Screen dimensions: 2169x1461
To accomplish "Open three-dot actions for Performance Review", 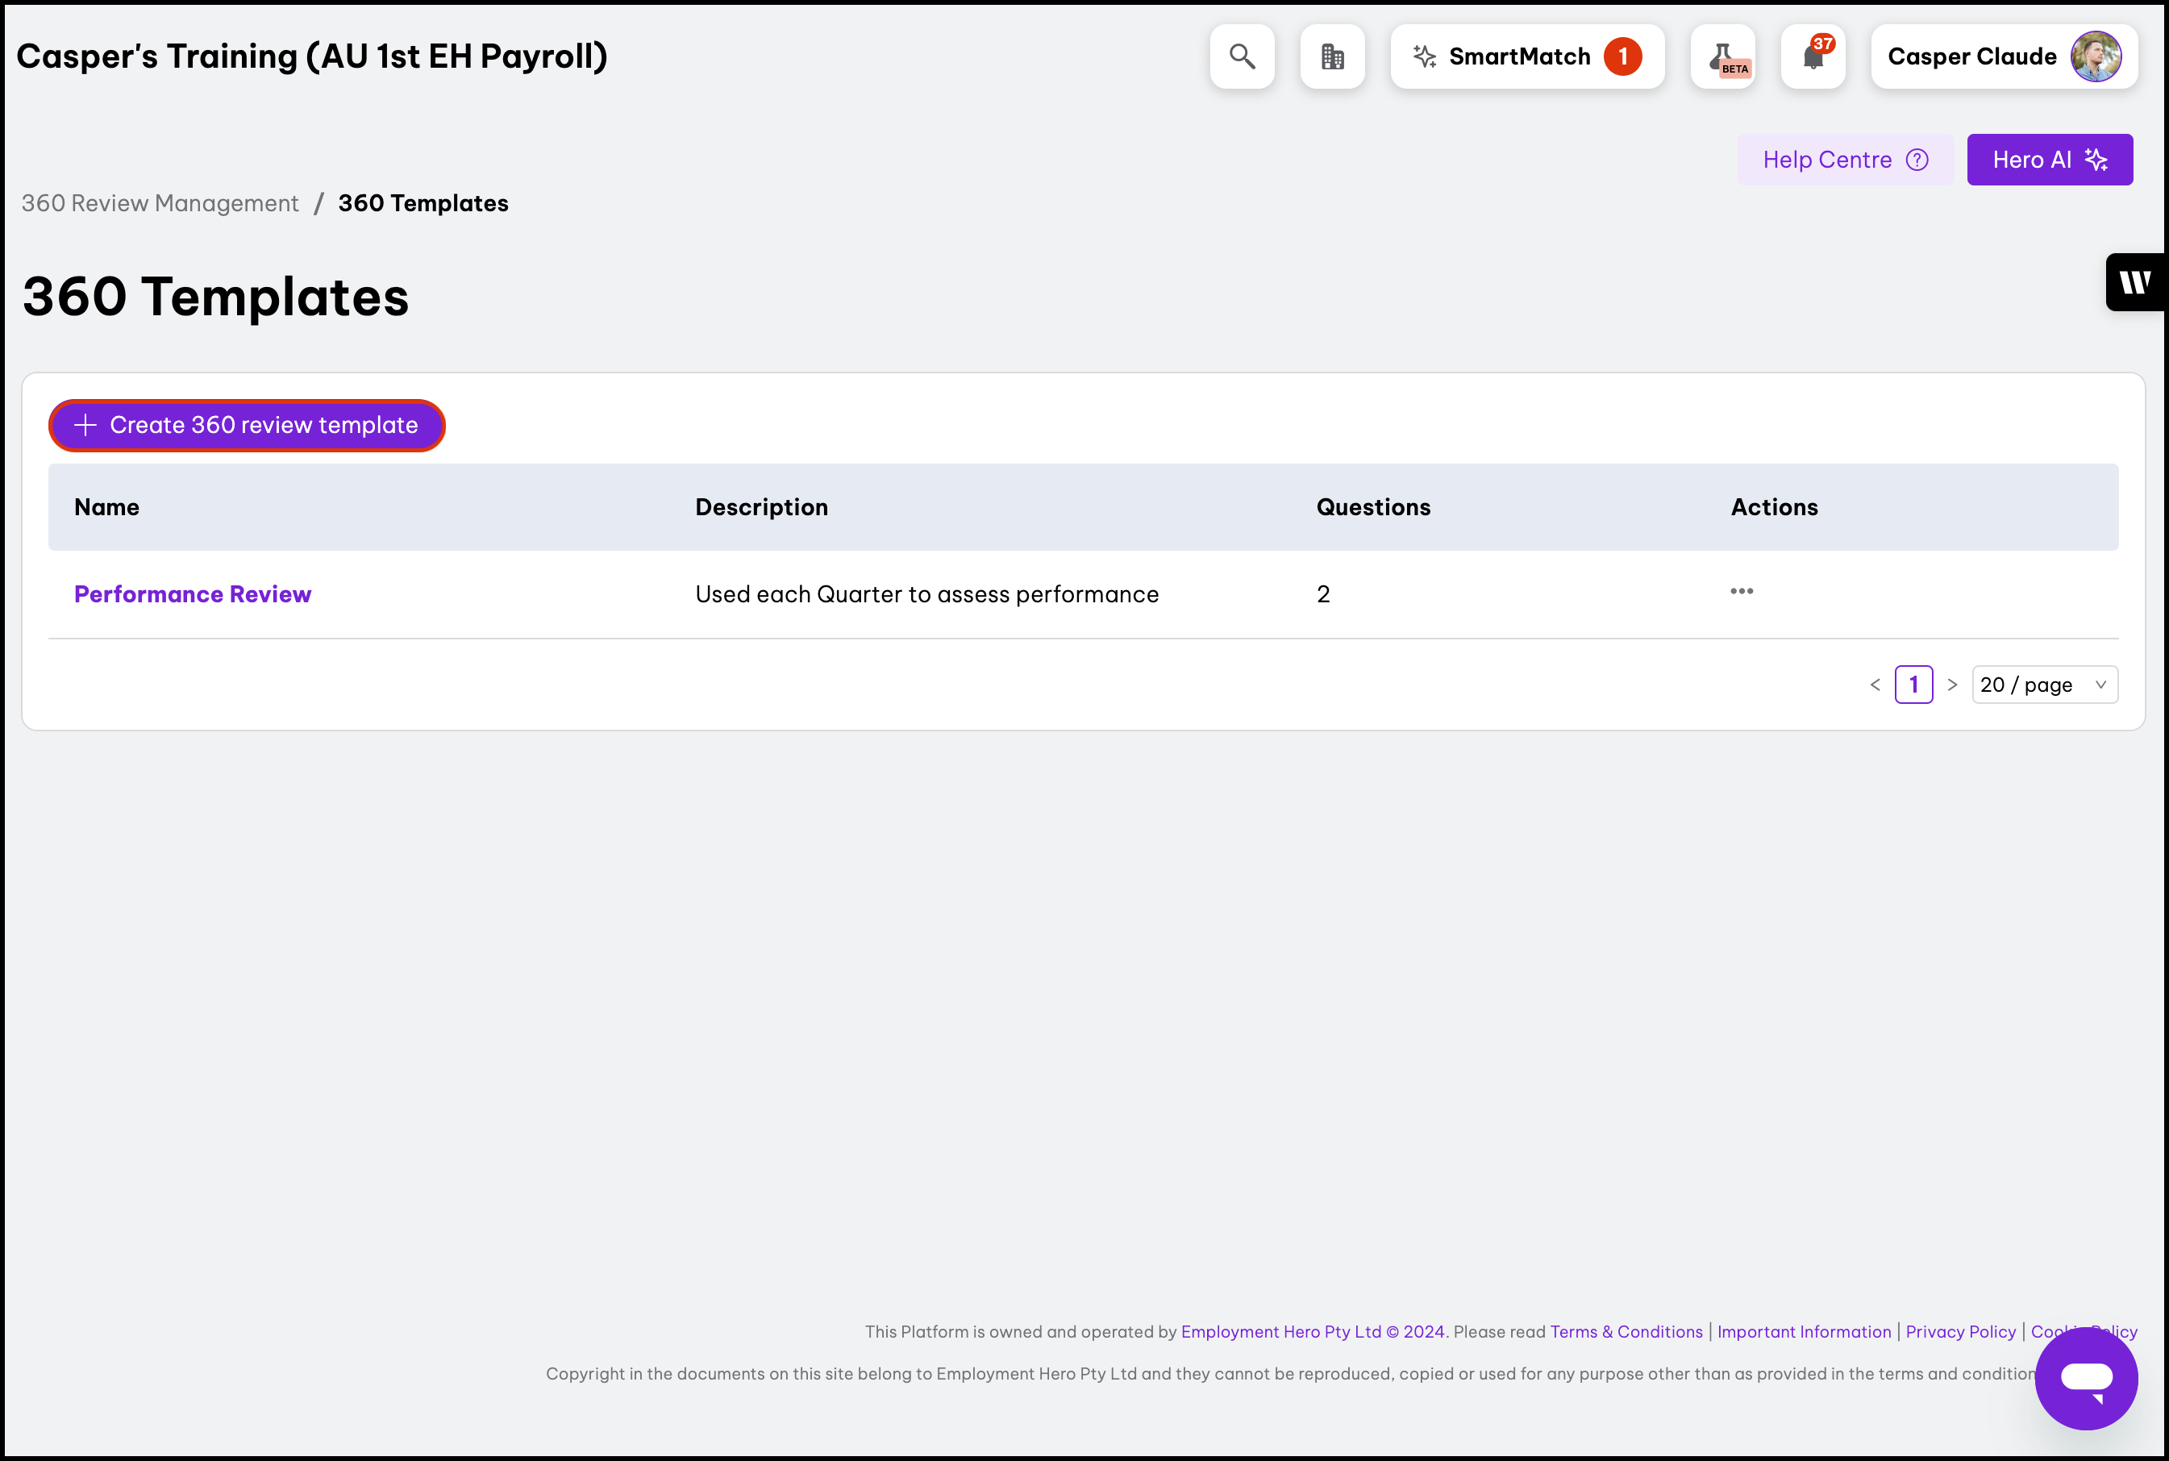I will [1742, 592].
